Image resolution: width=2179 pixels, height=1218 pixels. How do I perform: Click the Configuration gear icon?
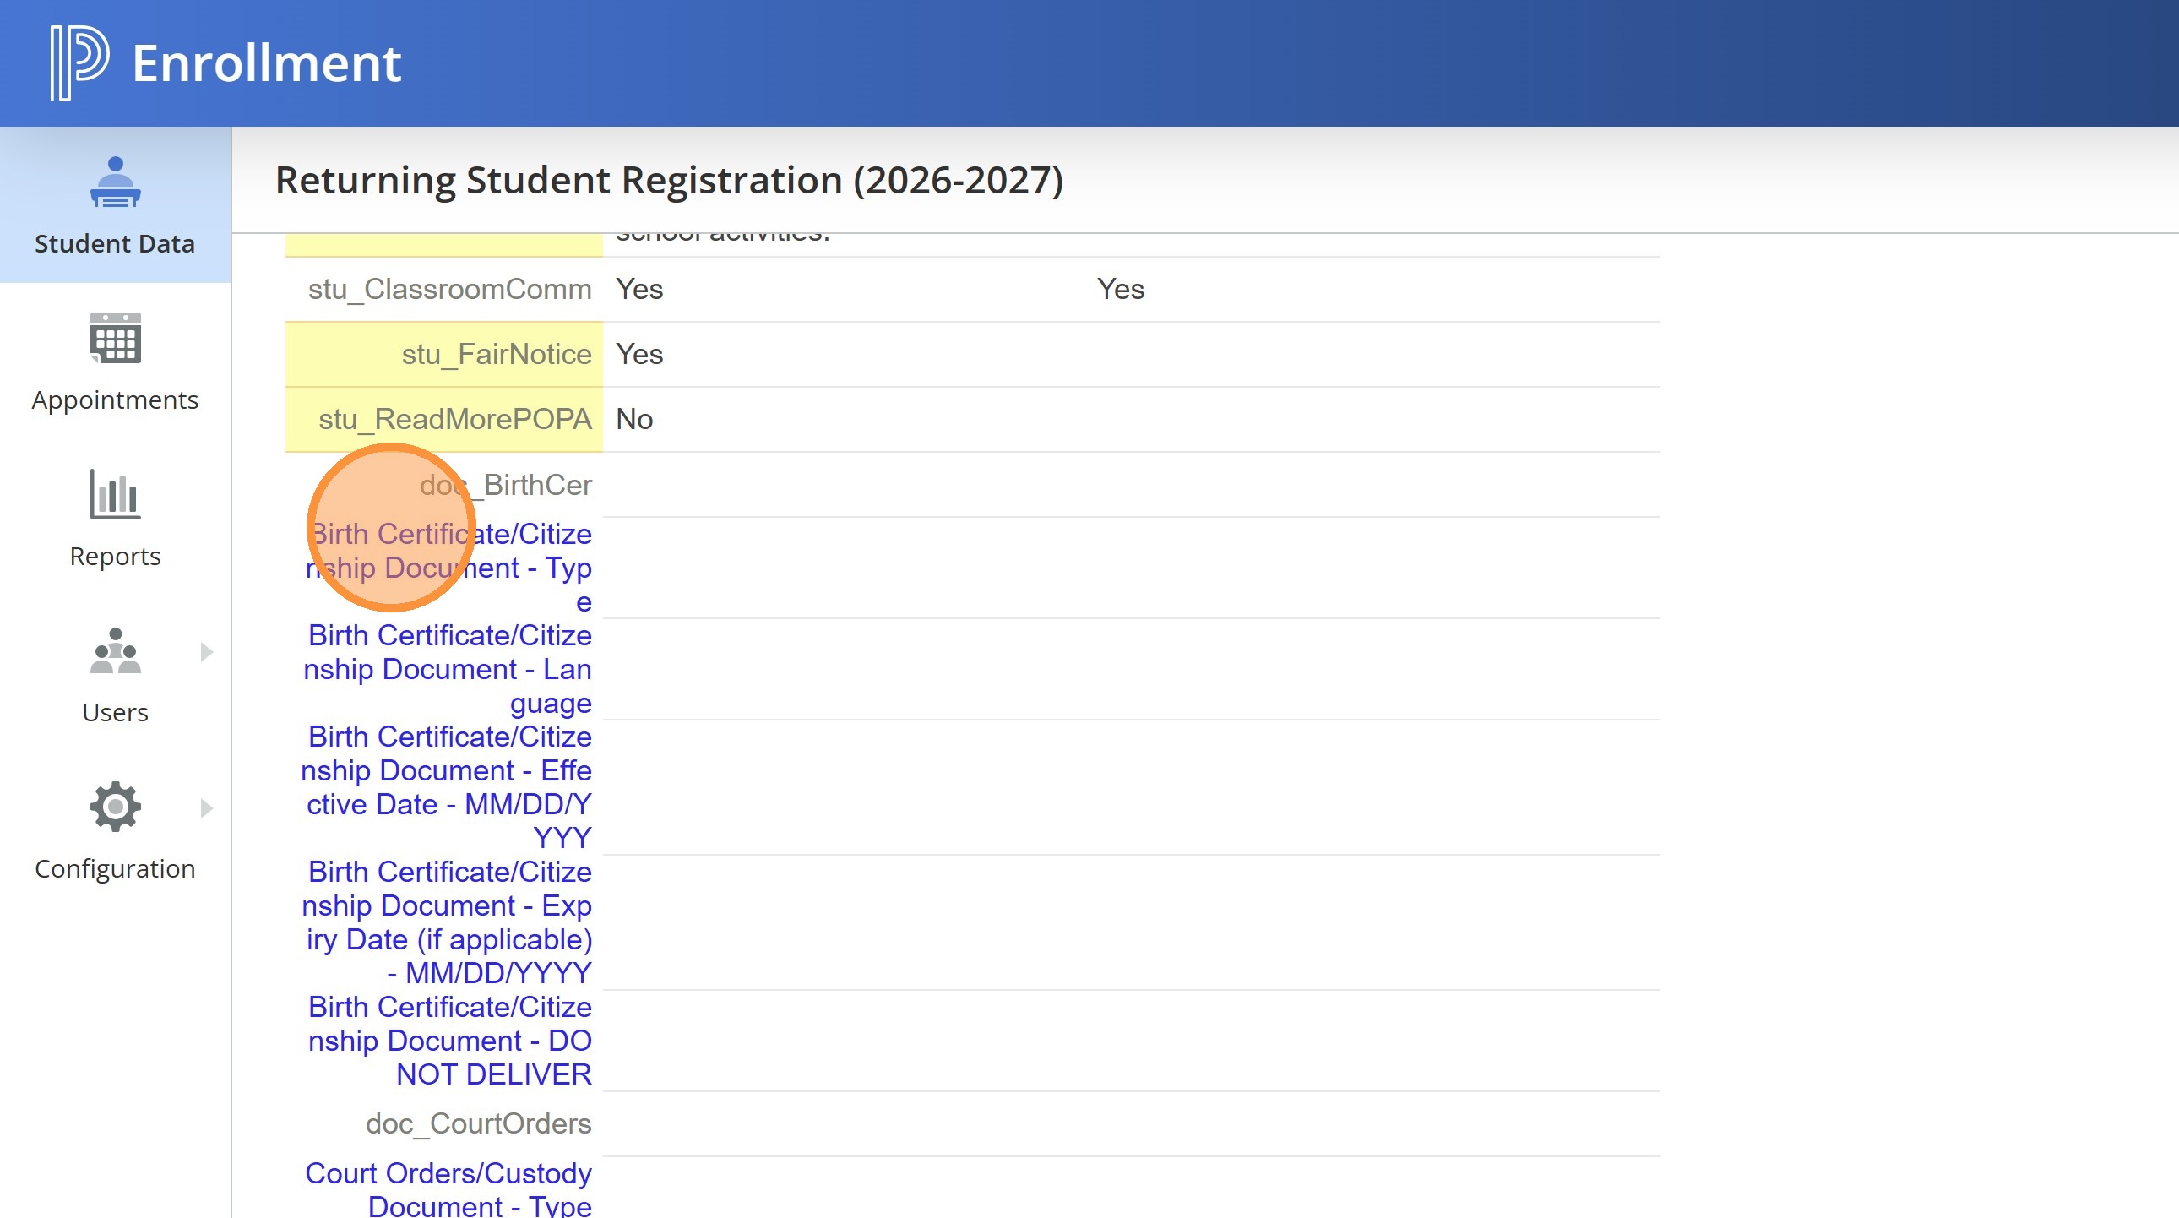115,806
